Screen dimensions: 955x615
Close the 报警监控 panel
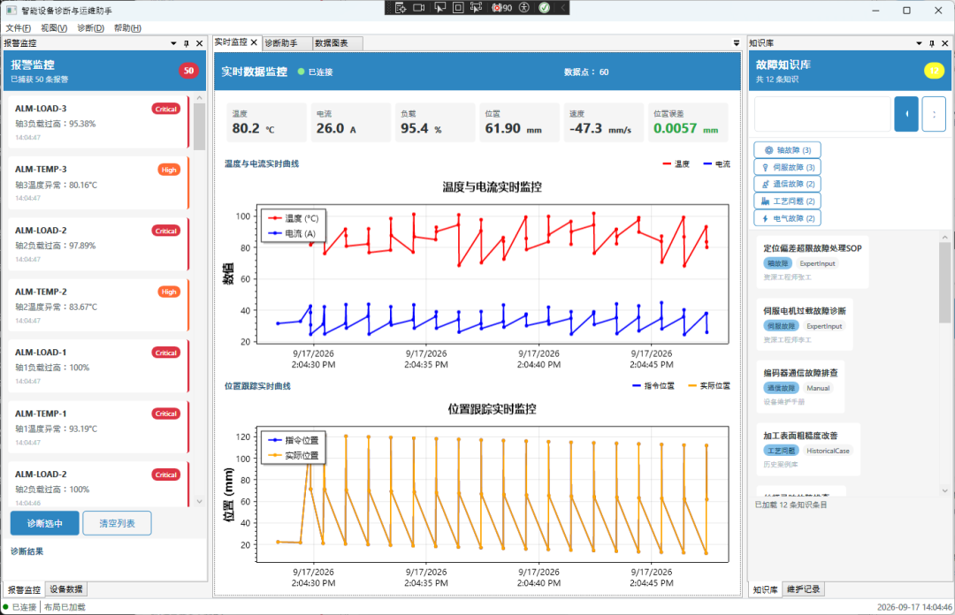click(199, 43)
